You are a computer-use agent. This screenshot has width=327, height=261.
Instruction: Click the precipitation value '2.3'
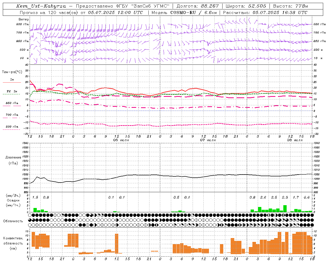tap(285, 198)
